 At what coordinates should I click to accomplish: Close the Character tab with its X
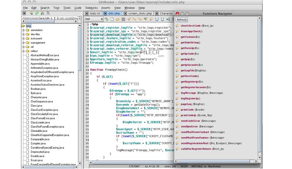click(157, 13)
